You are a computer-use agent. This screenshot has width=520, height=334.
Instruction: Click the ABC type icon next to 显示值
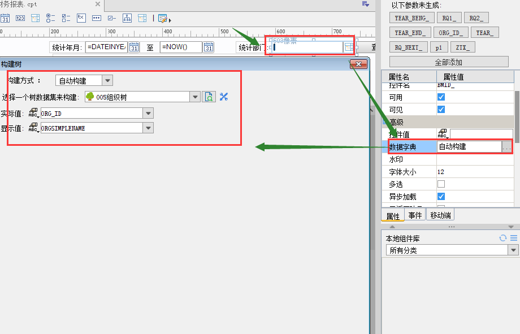(33, 128)
